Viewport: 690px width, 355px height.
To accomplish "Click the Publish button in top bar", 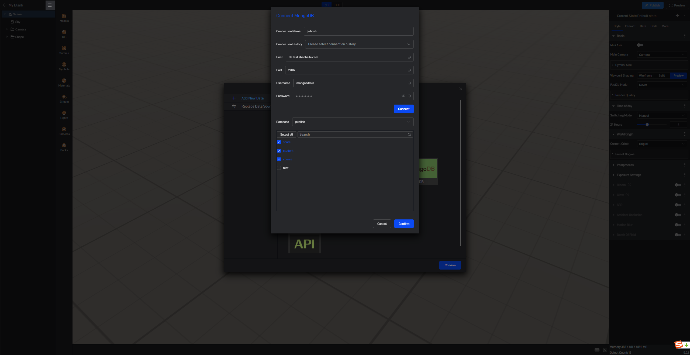I will [x=652, y=5].
